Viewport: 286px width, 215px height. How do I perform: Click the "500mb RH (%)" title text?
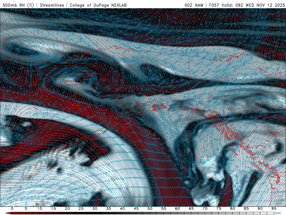click(19, 5)
